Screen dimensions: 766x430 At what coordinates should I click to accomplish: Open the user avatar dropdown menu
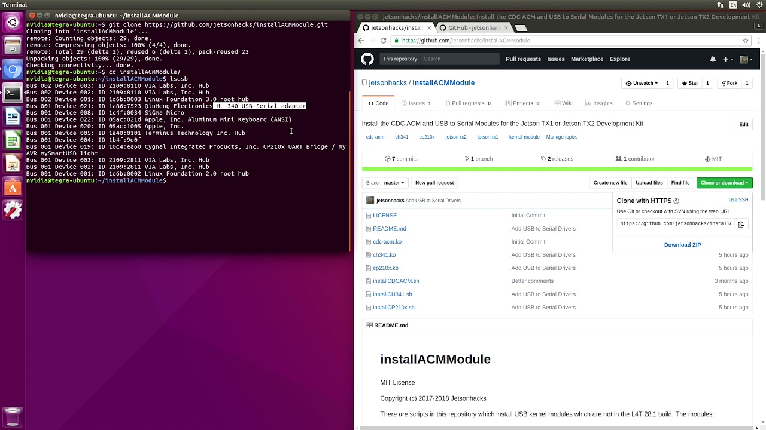tap(746, 59)
